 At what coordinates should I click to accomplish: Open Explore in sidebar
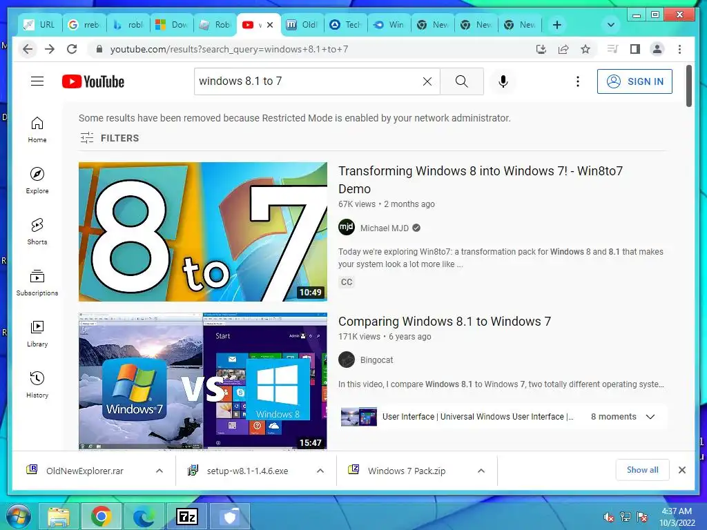pyautogui.click(x=37, y=180)
